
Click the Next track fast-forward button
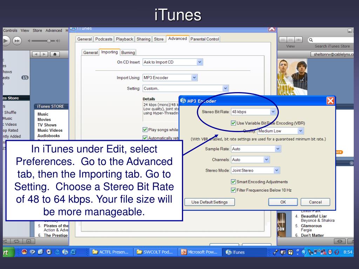[17, 41]
